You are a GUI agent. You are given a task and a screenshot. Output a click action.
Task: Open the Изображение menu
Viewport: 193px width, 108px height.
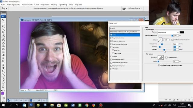(x=27, y=5)
